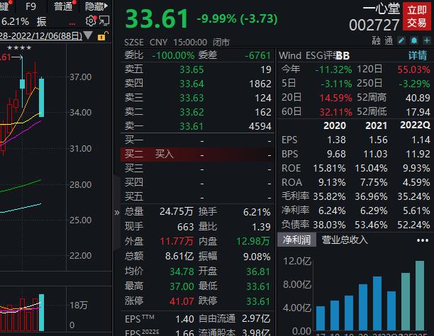The height and width of the screenshot is (336, 434).
Task: Click the cyan volume bar in the volume panel
Action: point(42,313)
